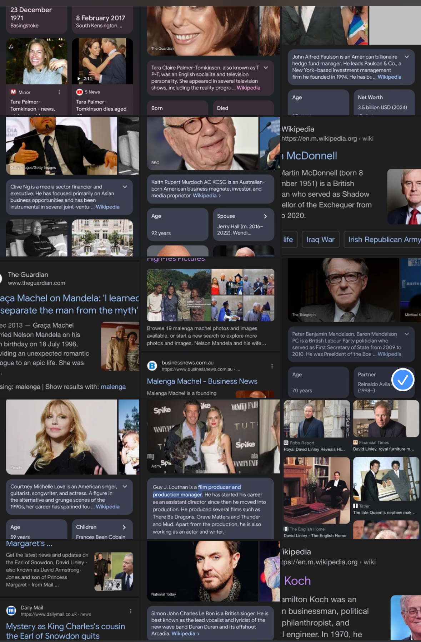Open the black-and-white Clive Ng portrait thumbnail

coord(36,238)
